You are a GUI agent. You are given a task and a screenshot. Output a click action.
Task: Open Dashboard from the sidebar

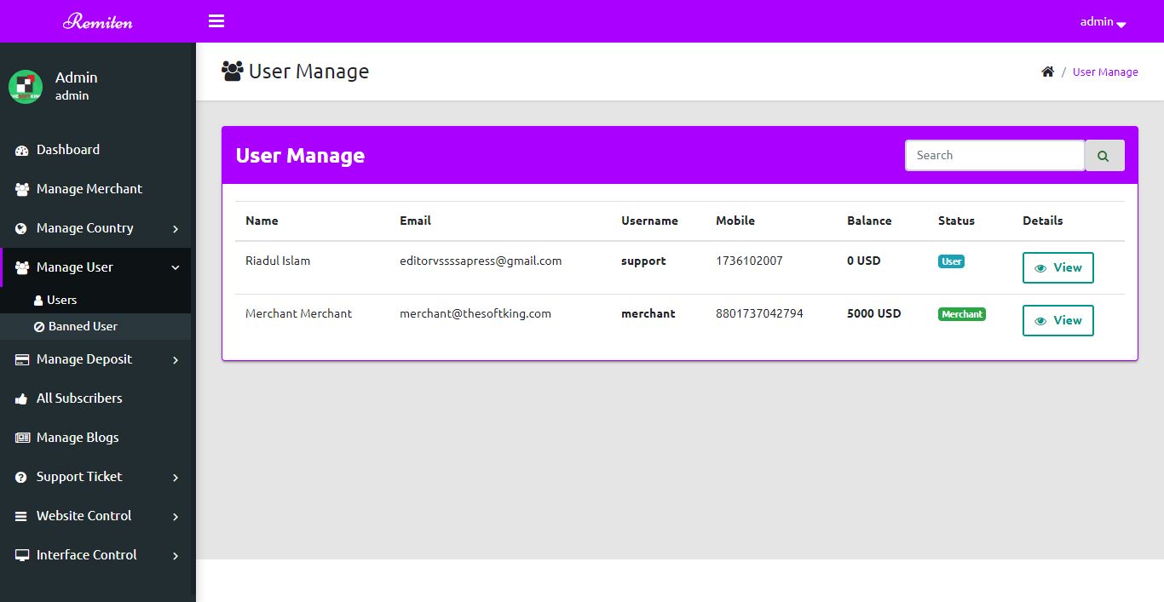tap(68, 150)
